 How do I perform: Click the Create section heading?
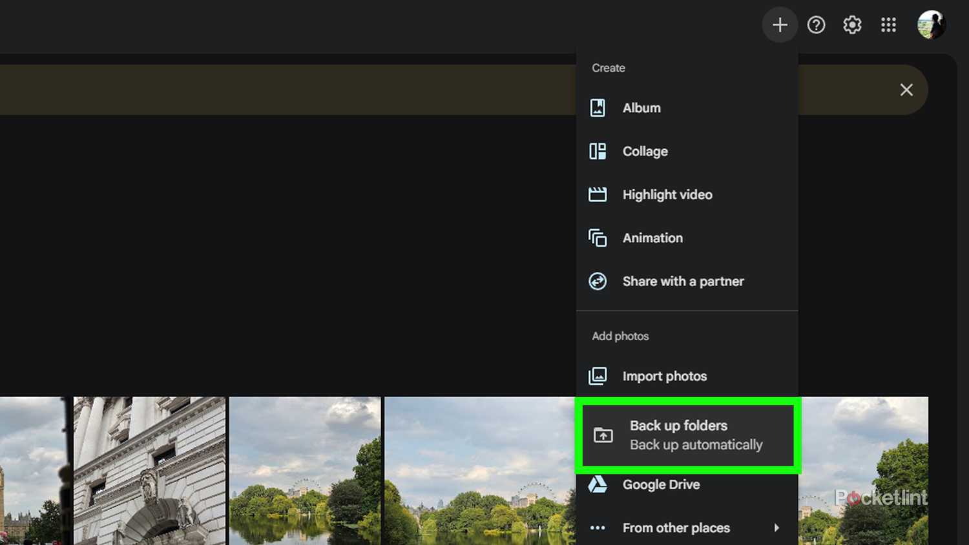click(x=609, y=68)
